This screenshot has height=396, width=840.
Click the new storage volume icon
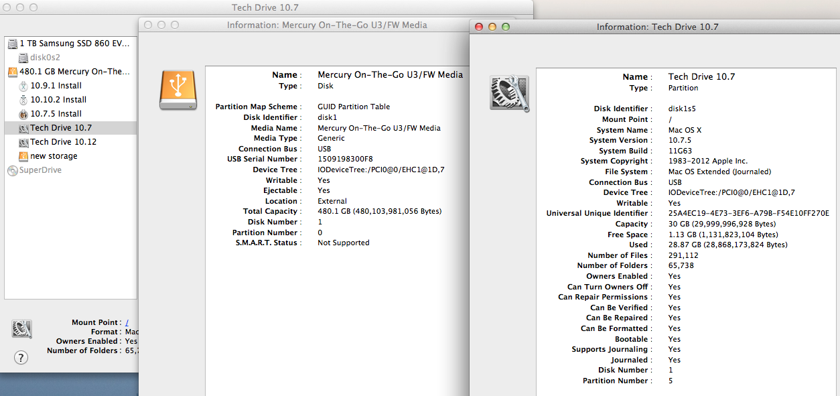(23, 156)
